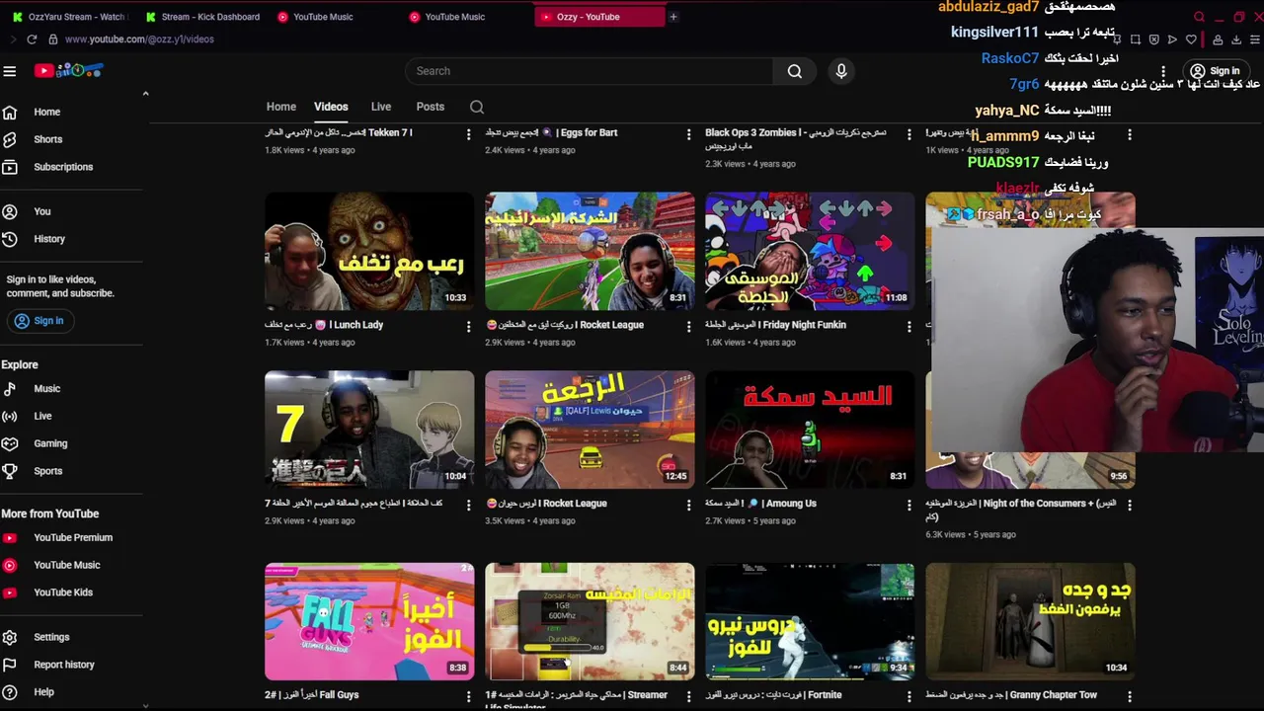Switch to the channel Posts tab
Screen dimensions: 1264x711
431,107
